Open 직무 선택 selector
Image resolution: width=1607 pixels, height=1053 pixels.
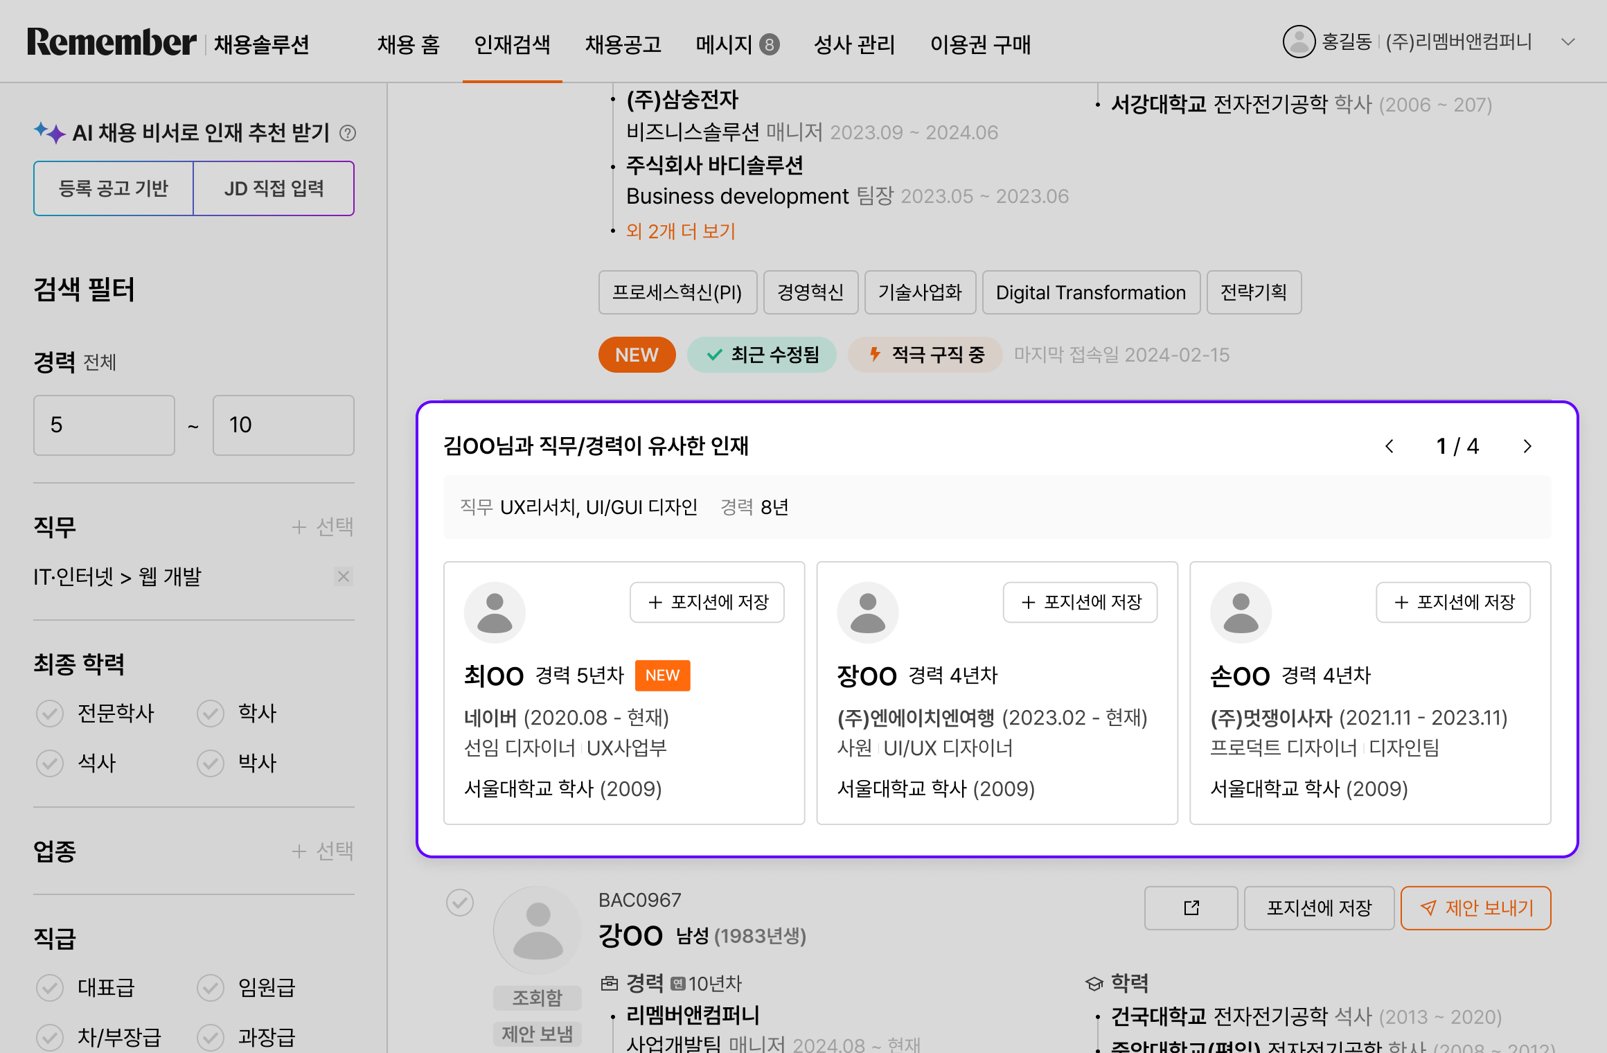point(323,527)
